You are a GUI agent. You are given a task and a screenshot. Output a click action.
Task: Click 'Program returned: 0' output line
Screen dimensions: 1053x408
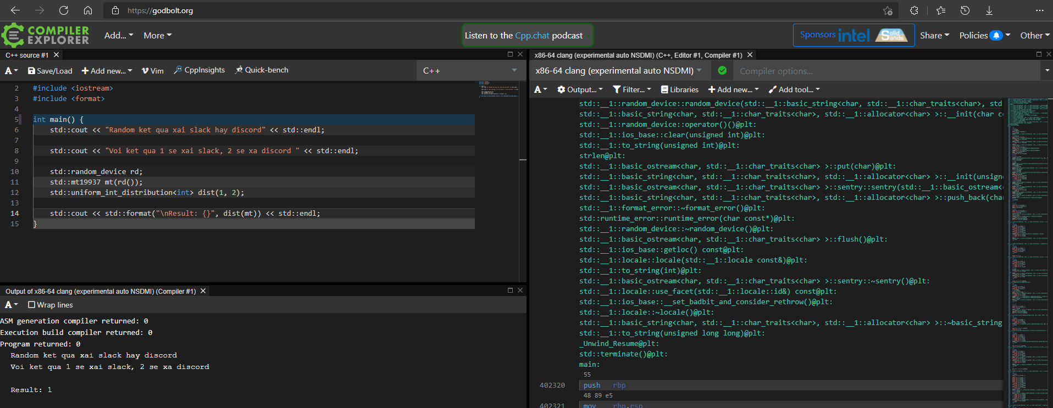(40, 344)
